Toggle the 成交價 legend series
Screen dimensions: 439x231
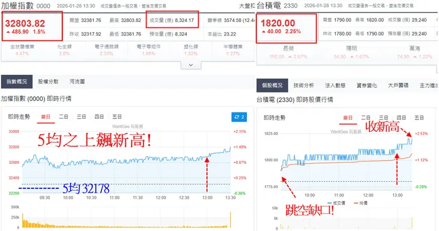336,203
